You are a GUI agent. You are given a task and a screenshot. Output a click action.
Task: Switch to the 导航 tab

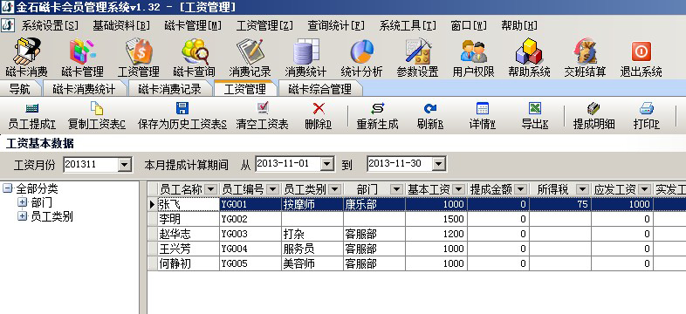click(x=20, y=89)
